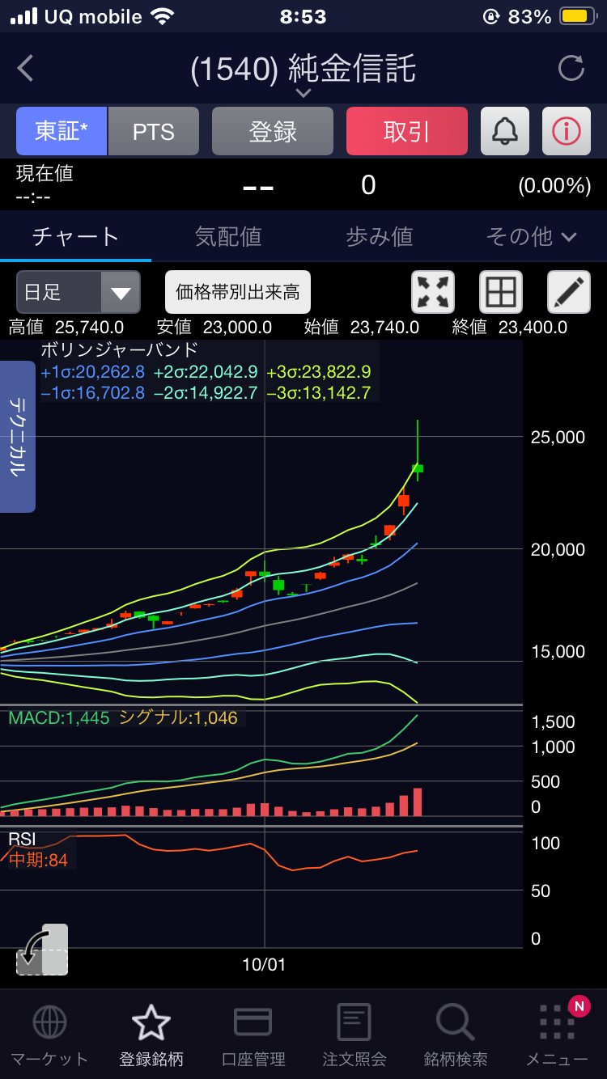
Task: Refresh the stock quote data
Action: coord(571,69)
